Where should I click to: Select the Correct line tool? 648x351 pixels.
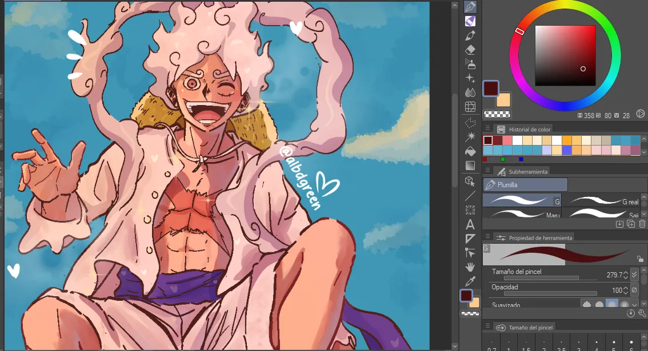470,253
